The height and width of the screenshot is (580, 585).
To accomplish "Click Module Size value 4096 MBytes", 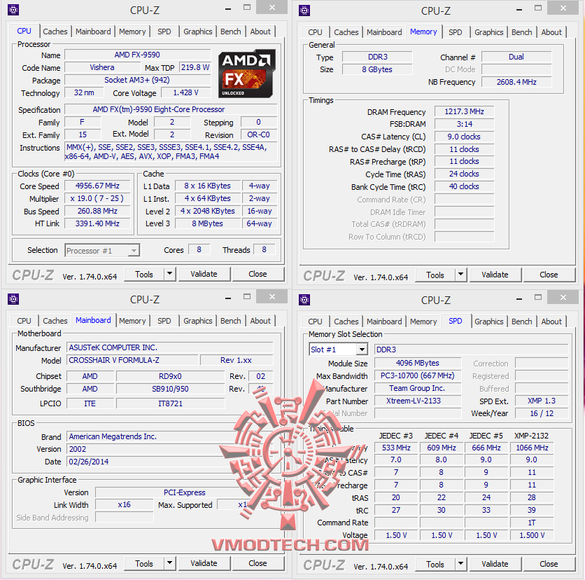I will tap(418, 363).
